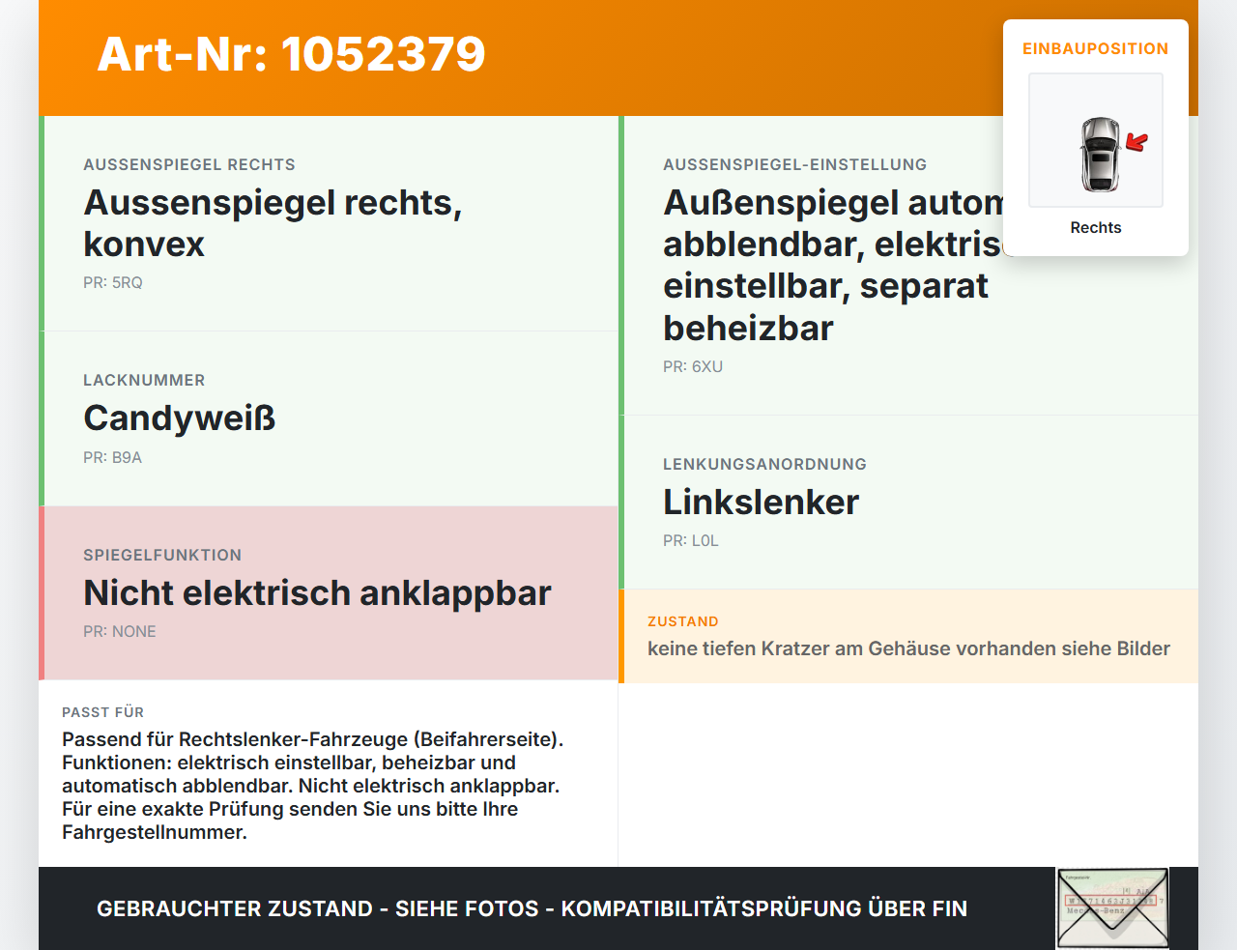1237x950 pixels.
Task: Click the 'Passt für' compatibility paragraph
Action: [x=313, y=786]
